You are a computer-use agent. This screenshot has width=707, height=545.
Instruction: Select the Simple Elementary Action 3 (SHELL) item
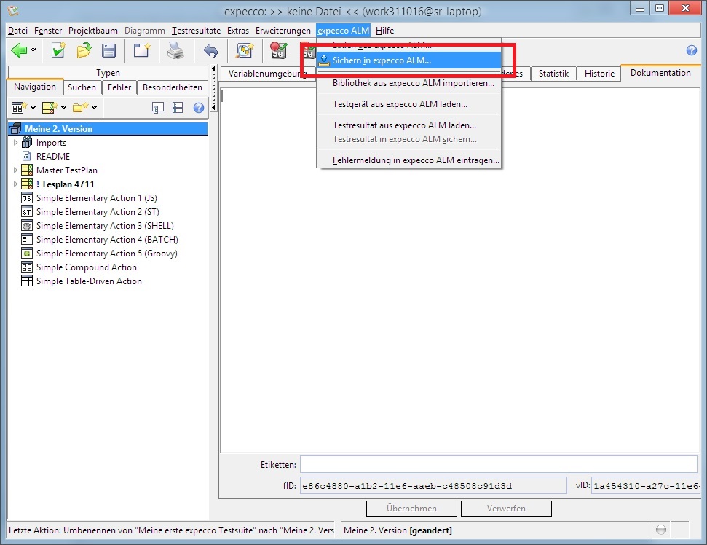(x=105, y=226)
